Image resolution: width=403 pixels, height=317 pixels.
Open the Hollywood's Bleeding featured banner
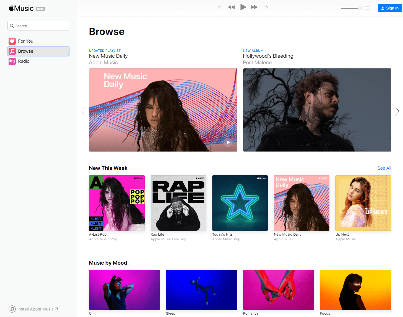pos(317,110)
